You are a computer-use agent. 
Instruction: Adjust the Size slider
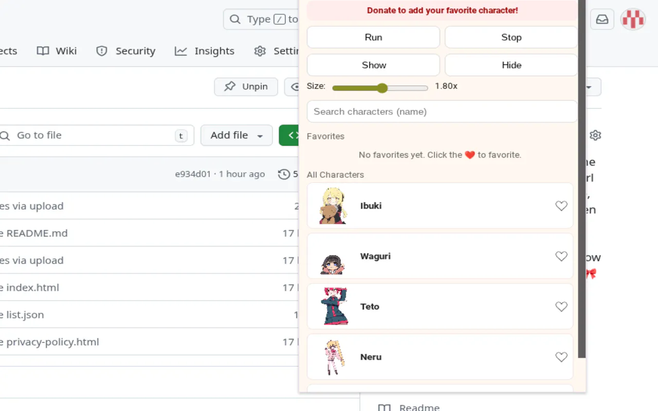click(380, 88)
